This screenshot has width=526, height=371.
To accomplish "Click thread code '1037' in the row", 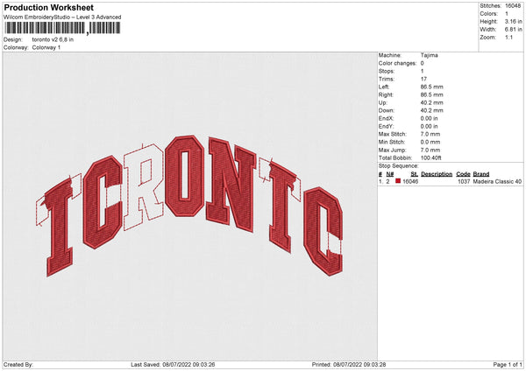I will (464, 181).
